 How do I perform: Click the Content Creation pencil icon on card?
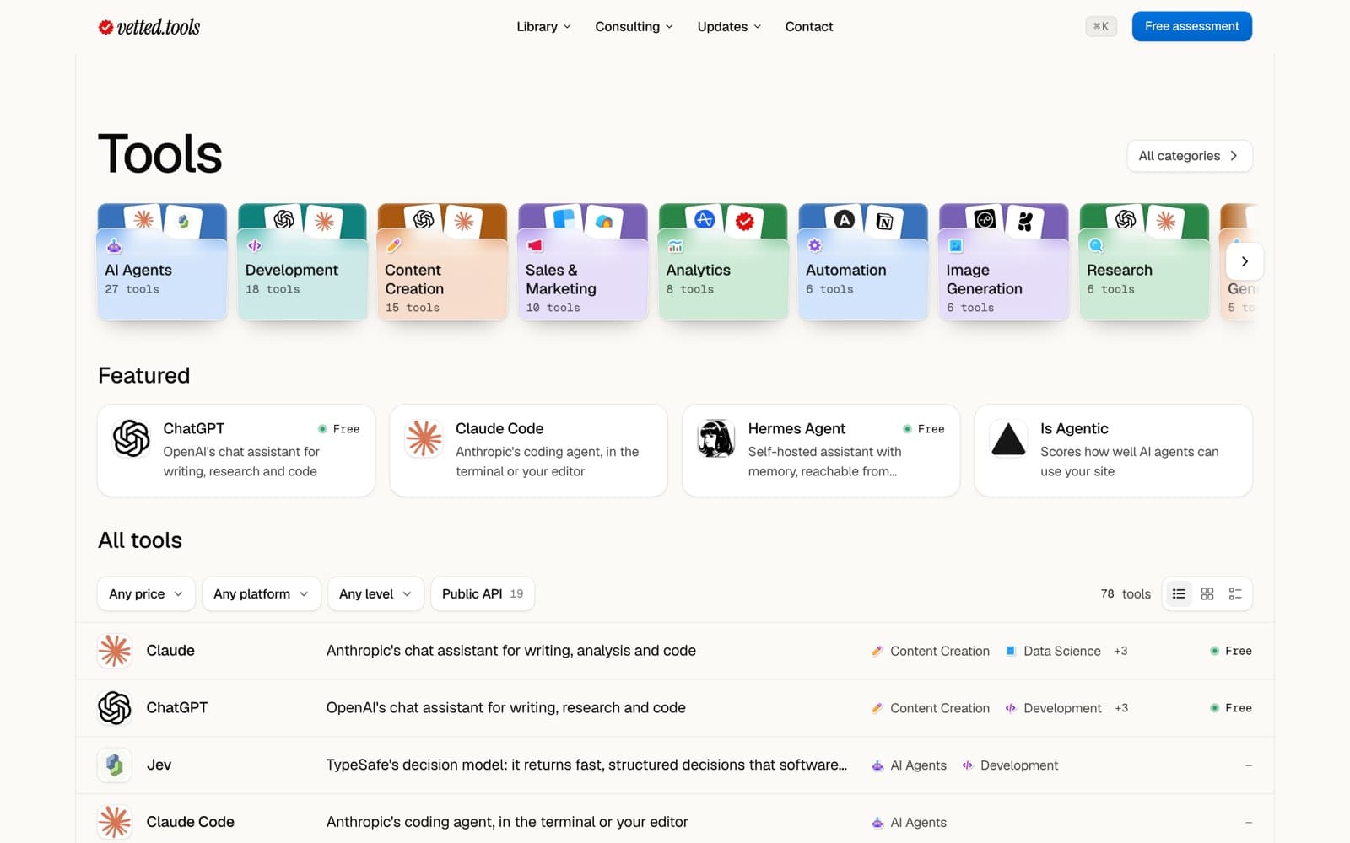394,246
